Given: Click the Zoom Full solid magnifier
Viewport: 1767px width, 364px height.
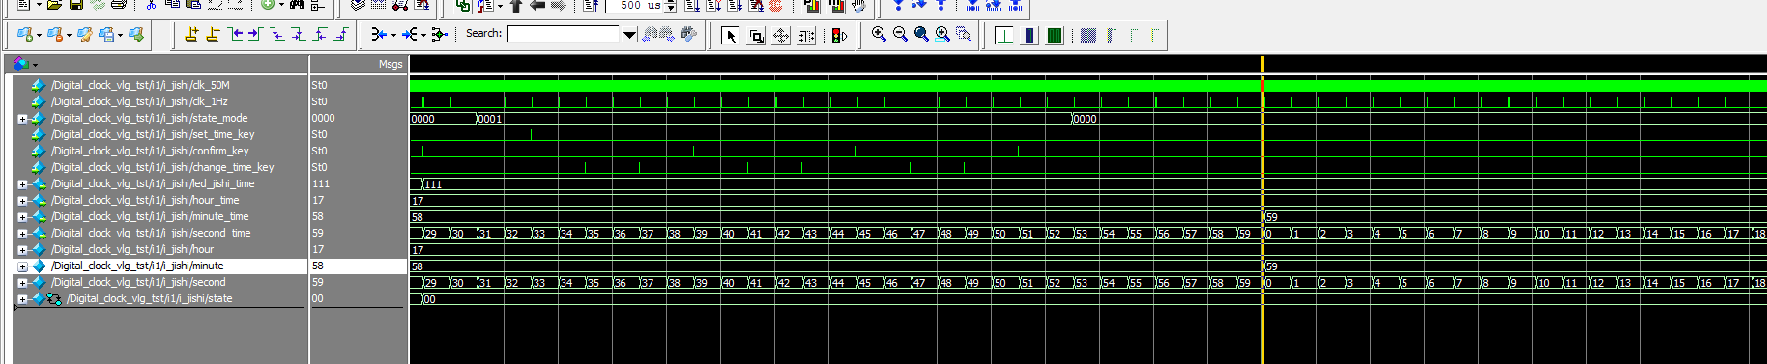Looking at the screenshot, I should point(921,35).
